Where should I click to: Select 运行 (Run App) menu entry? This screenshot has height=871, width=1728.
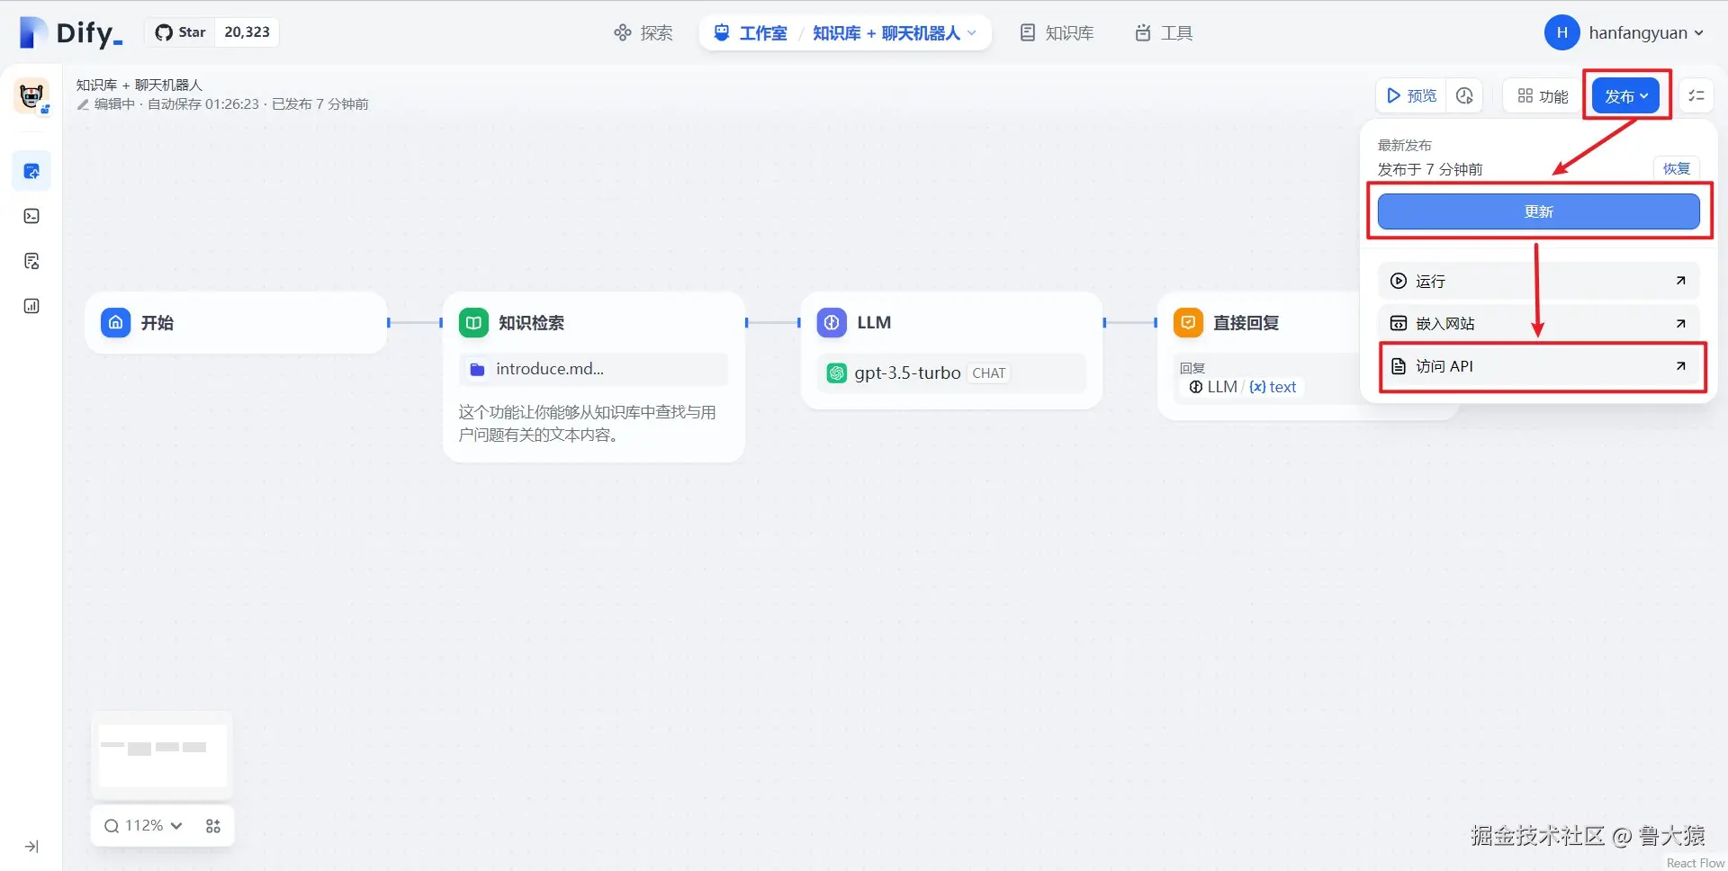click(x=1538, y=281)
